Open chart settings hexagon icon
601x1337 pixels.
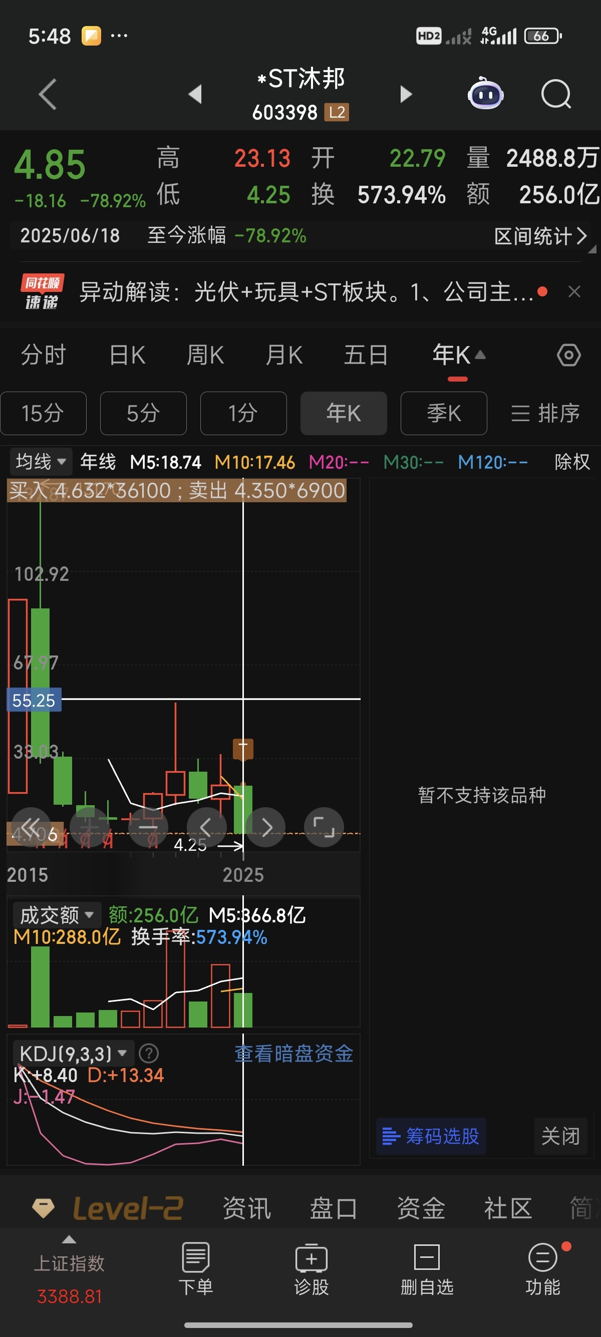coord(569,356)
